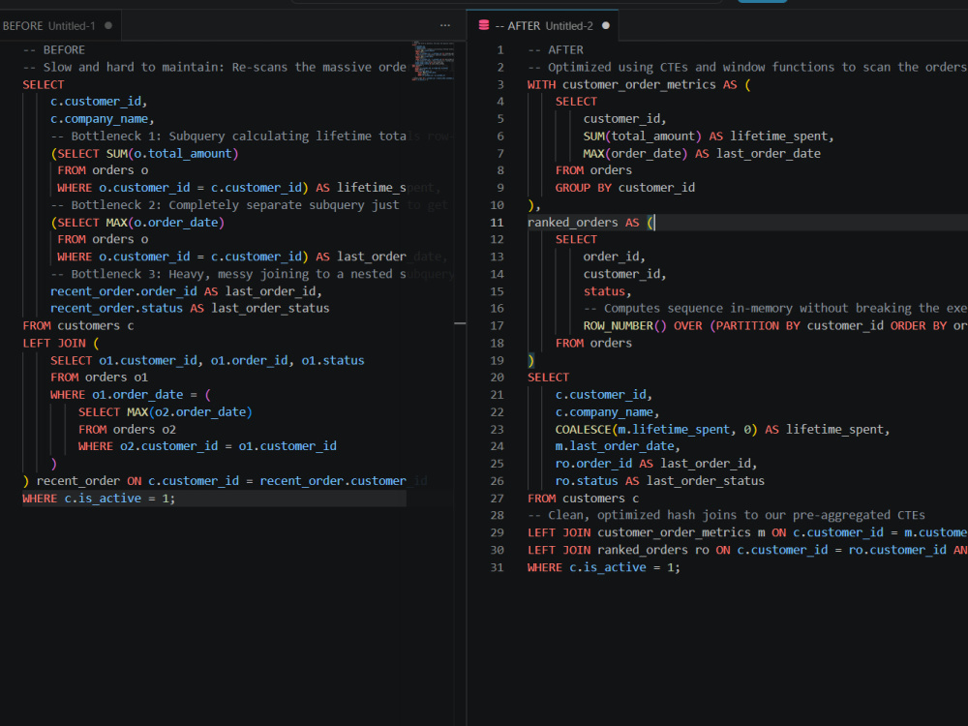Switch to the AFTER Untitled-2 tab
The height and width of the screenshot is (726, 968).
point(543,26)
